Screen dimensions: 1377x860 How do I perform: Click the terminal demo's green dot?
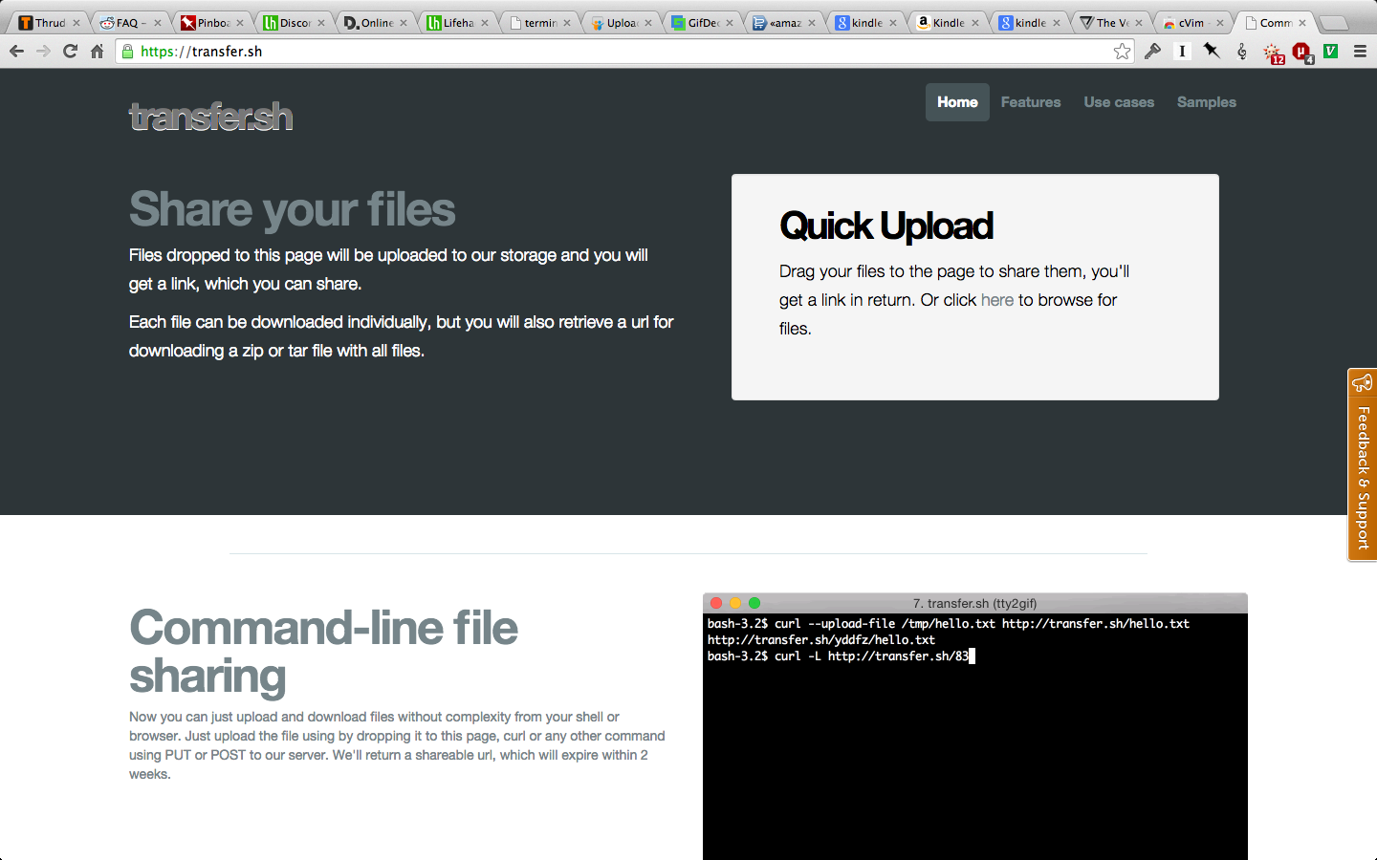(x=754, y=603)
